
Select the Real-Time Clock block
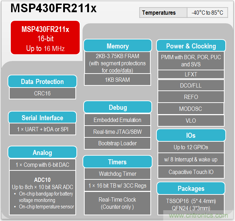coord(117,203)
